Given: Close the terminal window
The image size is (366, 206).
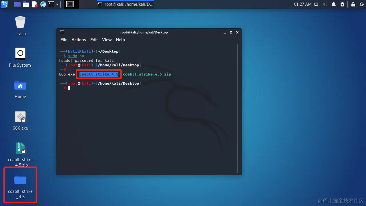Looking at the screenshot, I should pyautogui.click(x=237, y=32).
